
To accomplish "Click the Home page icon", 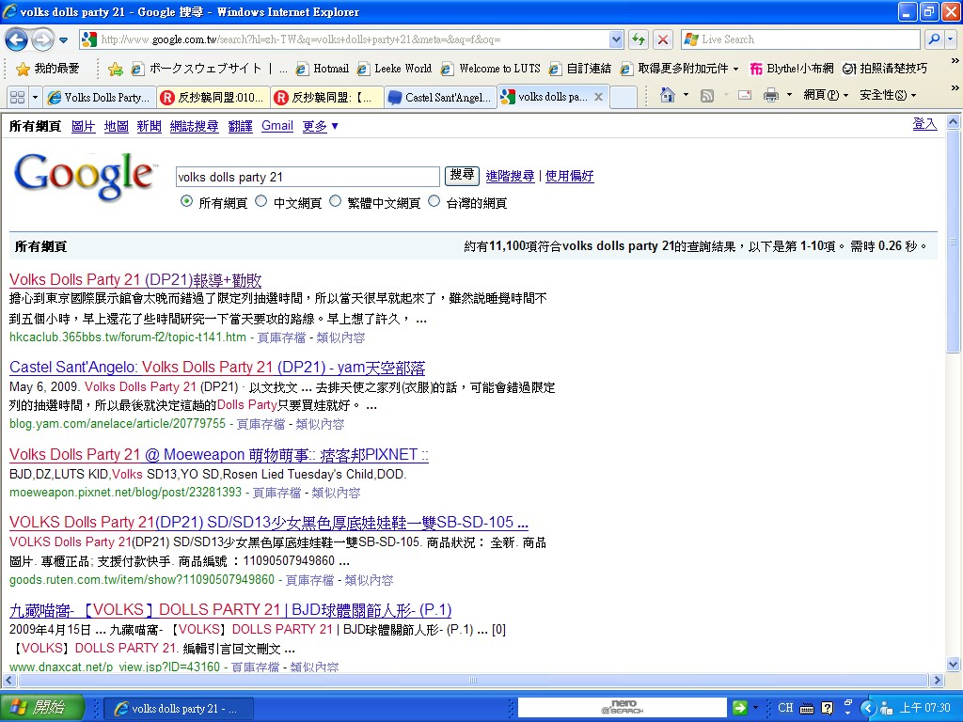I will (x=667, y=95).
